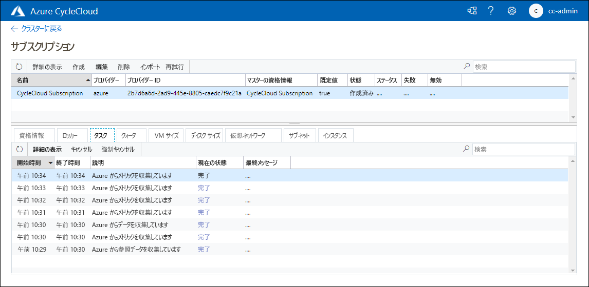This screenshot has height=287, width=589.
Task: Sort by 説明 column header
Action: pyautogui.click(x=143, y=163)
